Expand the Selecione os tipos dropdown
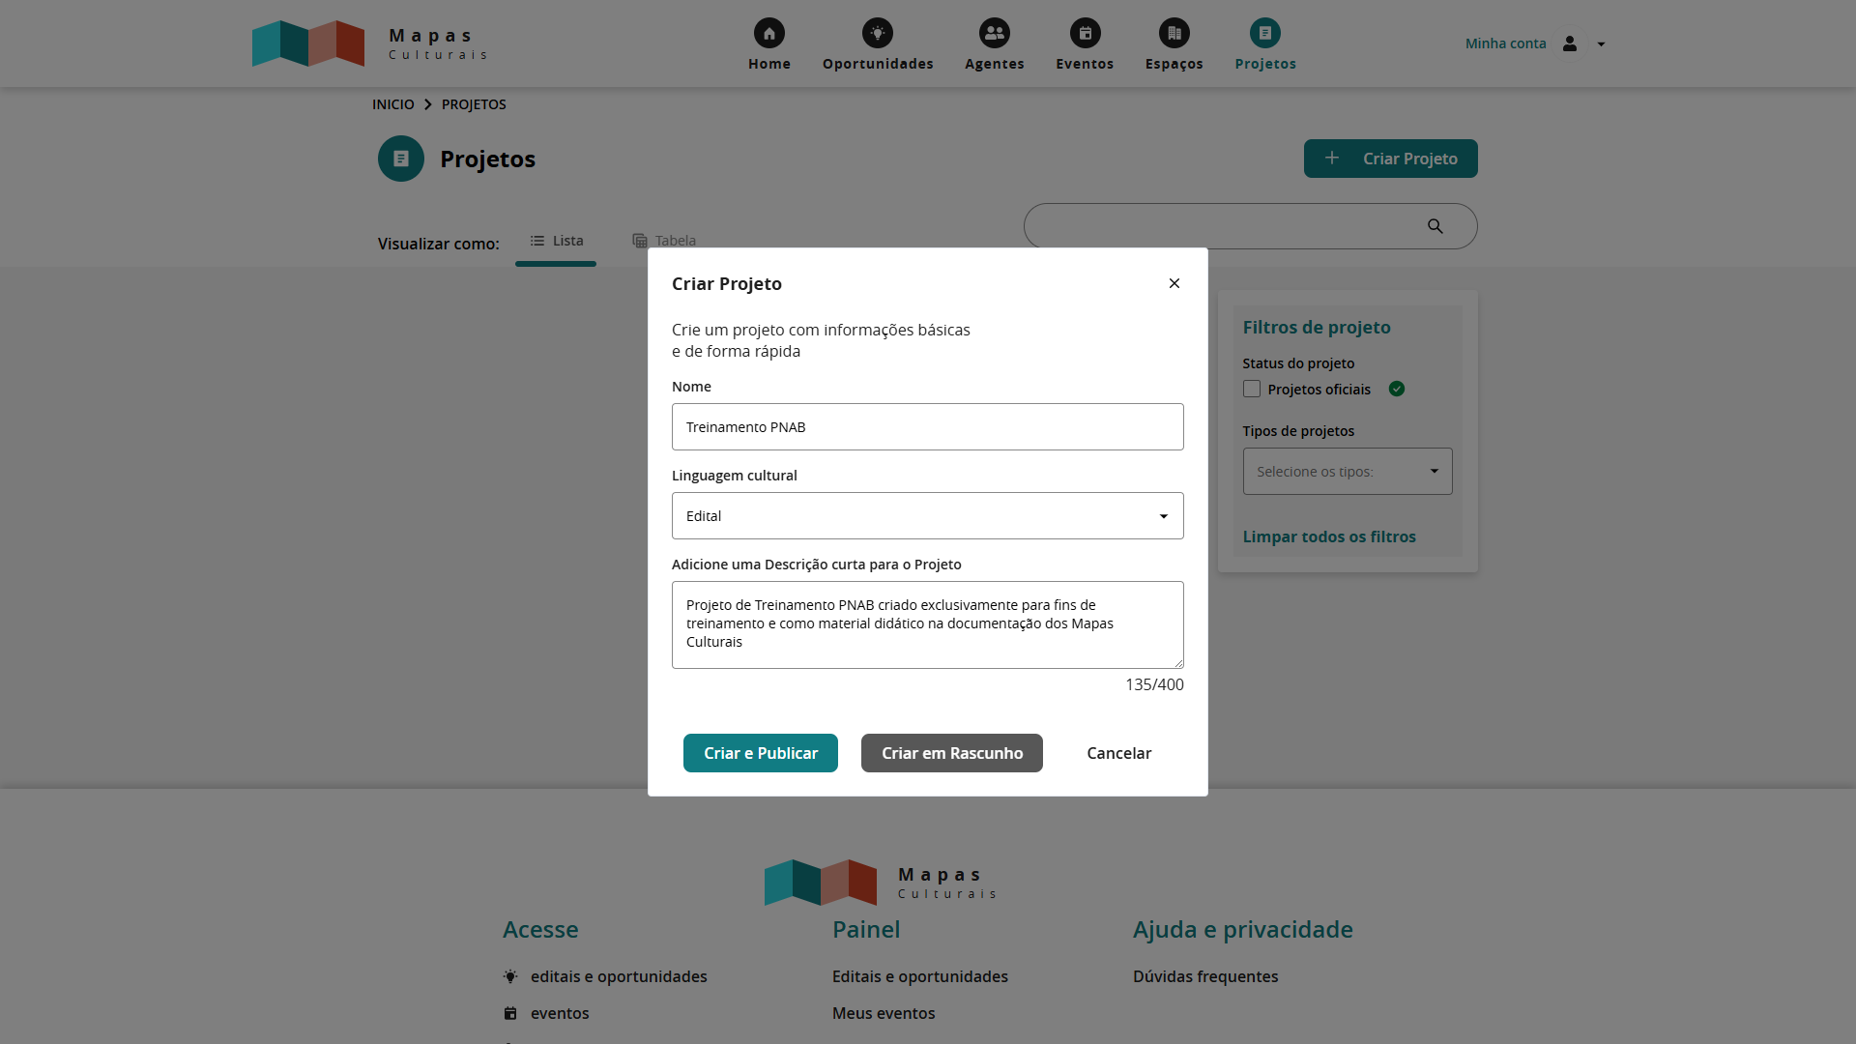The width and height of the screenshot is (1856, 1044). click(1347, 471)
